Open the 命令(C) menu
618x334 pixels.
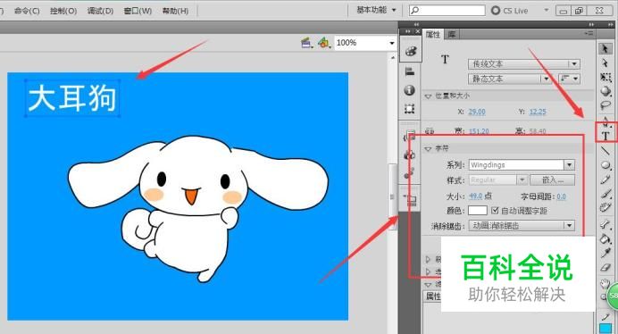[27, 11]
